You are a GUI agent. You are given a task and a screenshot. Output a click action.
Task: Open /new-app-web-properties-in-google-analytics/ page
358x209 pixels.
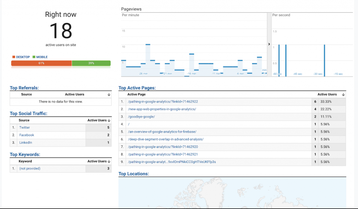tap(162, 109)
